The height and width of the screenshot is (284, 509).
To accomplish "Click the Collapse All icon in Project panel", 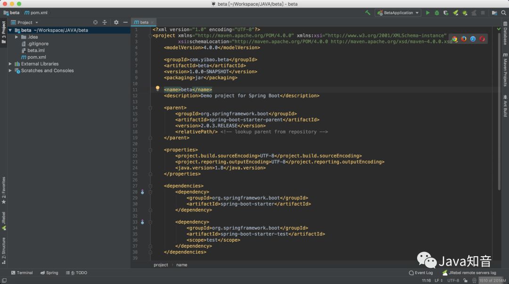I will pos(105,23).
